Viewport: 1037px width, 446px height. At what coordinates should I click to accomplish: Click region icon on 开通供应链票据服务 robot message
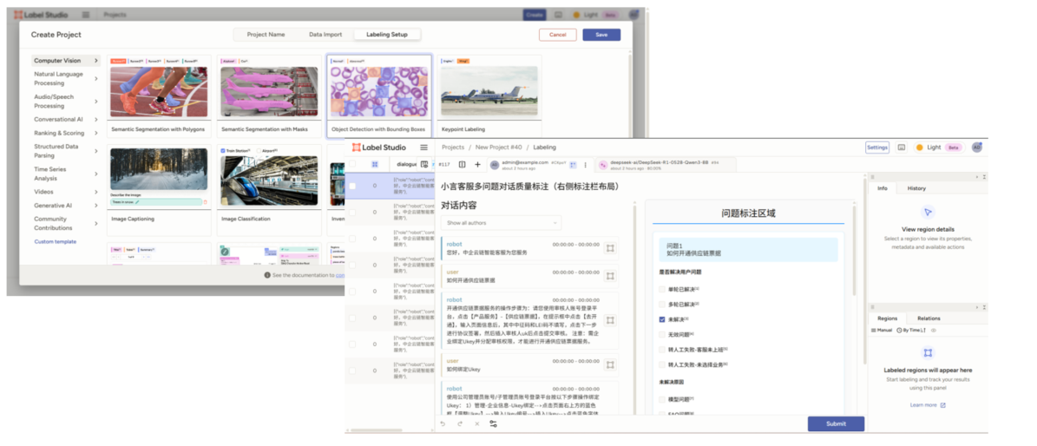point(610,319)
